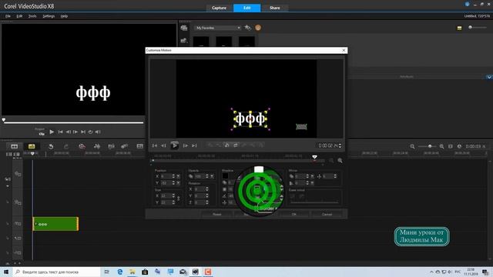
Task: Play the project in main preview
Action: pos(52,132)
